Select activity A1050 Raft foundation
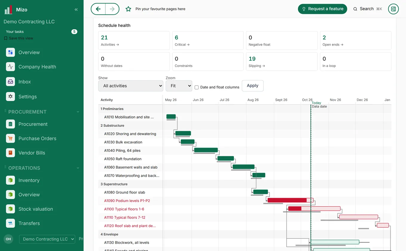 coord(123,159)
